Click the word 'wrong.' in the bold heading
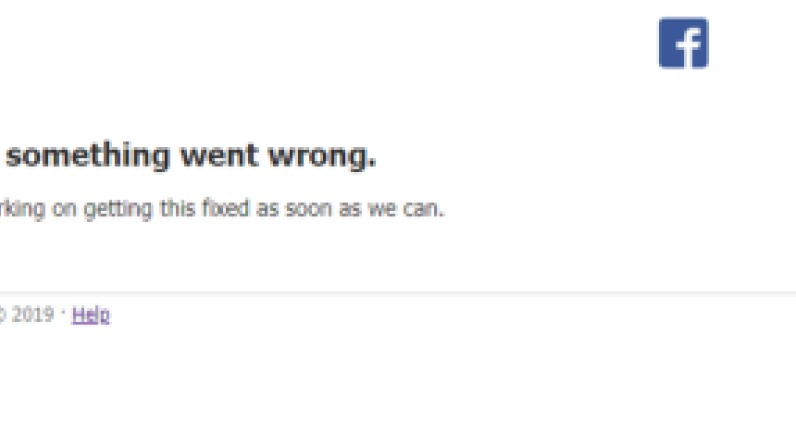The image size is (796, 444). pyautogui.click(x=322, y=157)
